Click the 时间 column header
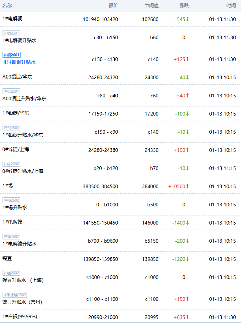 point(231,5)
